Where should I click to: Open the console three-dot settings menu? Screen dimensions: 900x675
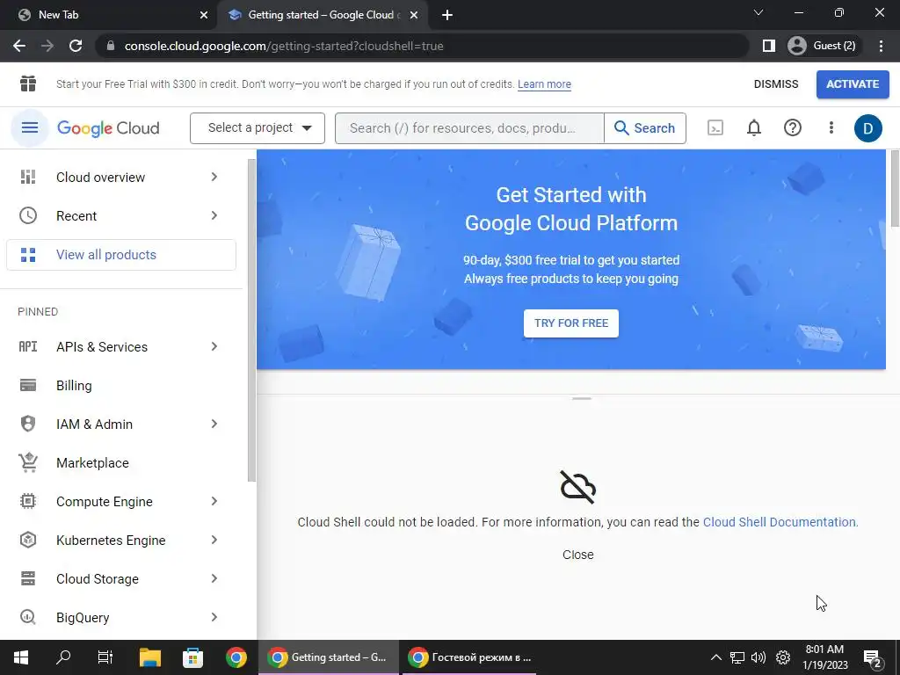point(831,127)
